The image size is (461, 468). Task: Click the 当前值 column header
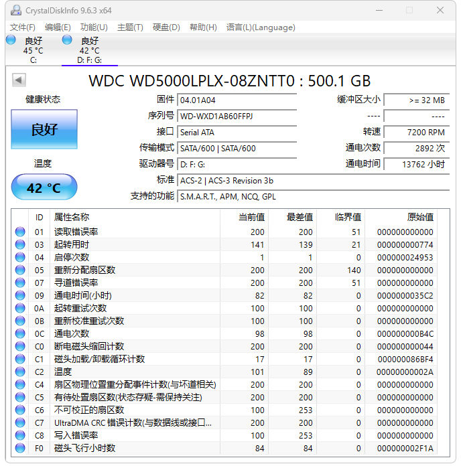(x=245, y=217)
